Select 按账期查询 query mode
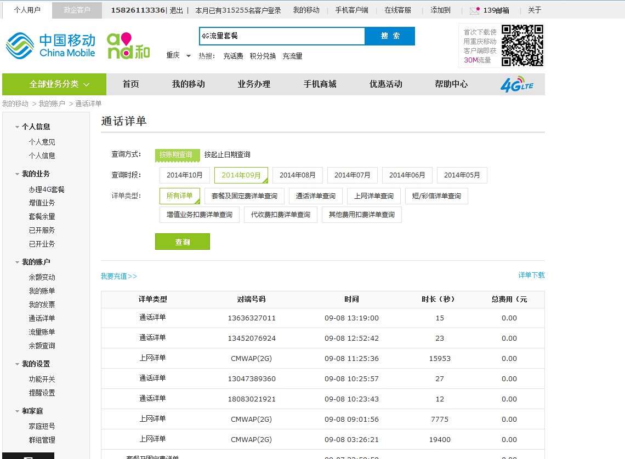Viewport: 625px width, 459px height. pyautogui.click(x=176, y=155)
